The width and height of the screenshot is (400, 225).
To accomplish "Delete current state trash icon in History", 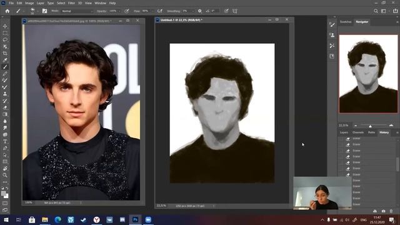I will click(391, 211).
